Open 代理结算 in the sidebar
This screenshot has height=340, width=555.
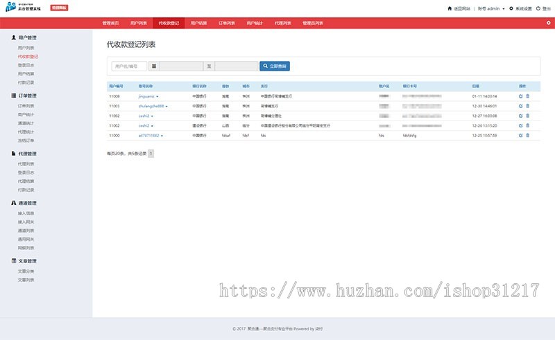(x=26, y=181)
